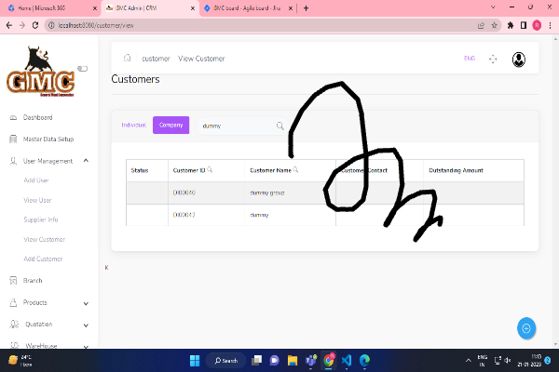Expand the Products sidebar menu
The width and height of the screenshot is (559, 372).
pos(86,302)
